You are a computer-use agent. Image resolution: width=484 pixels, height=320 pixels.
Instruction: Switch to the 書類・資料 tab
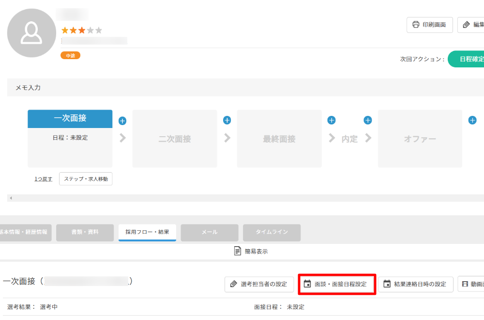(x=85, y=232)
